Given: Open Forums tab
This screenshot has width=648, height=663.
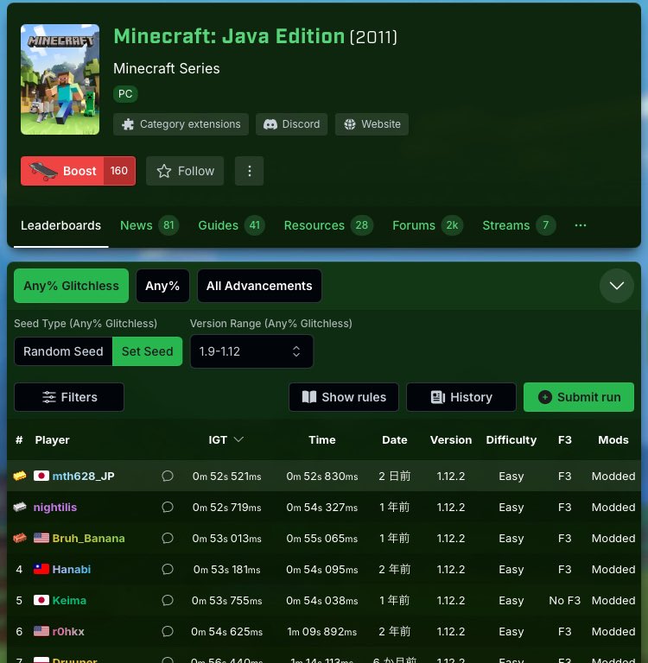Looking at the screenshot, I should (428, 225).
